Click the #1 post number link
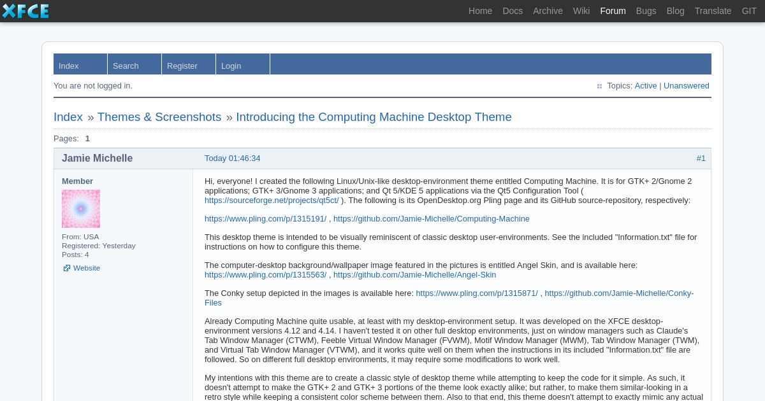The image size is (765, 401). (x=701, y=158)
